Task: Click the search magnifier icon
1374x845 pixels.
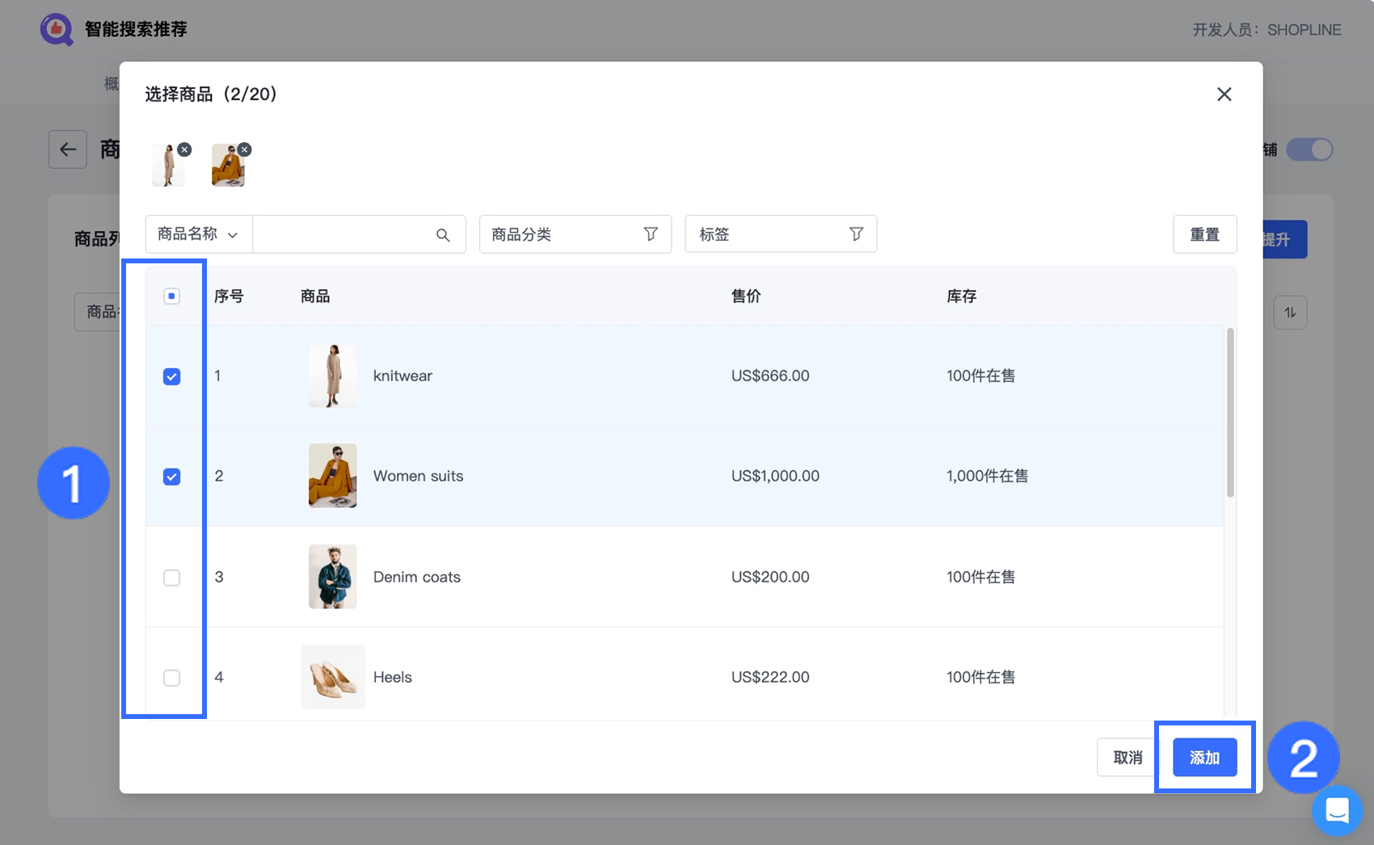Action: [x=443, y=235]
